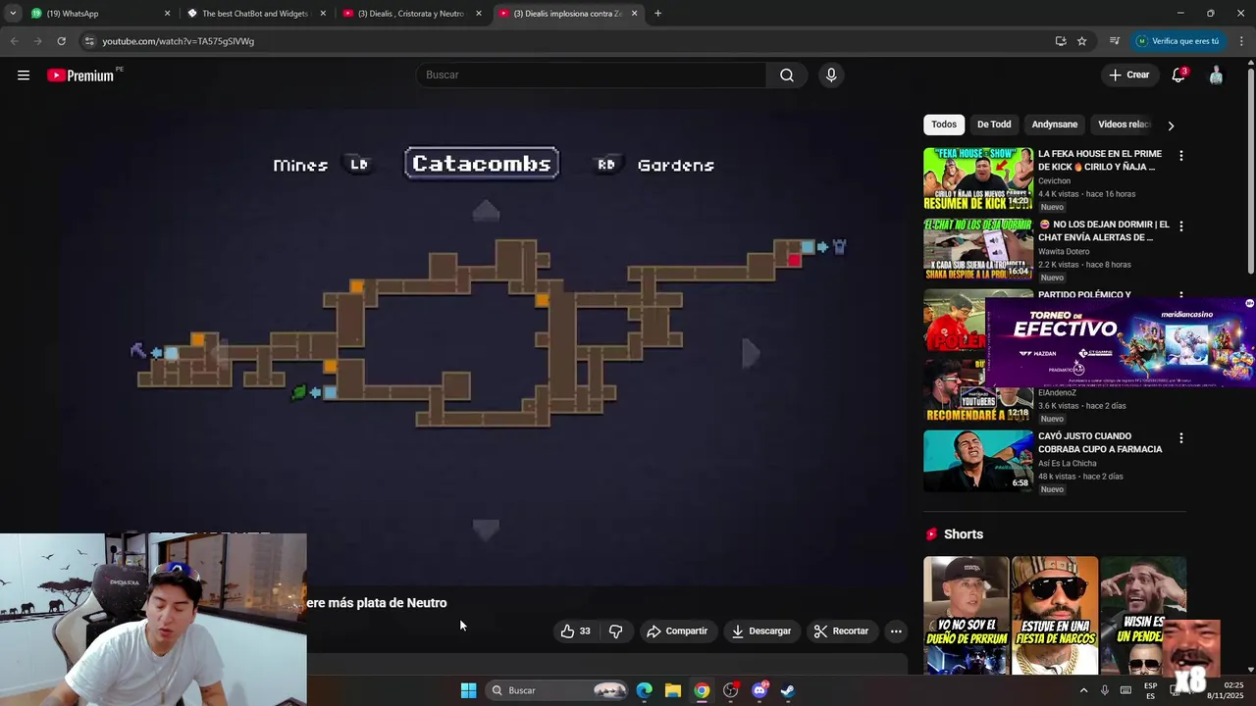1256x706 pixels.
Task: Open the YouTube guide hamburger menu
Action: tap(24, 76)
